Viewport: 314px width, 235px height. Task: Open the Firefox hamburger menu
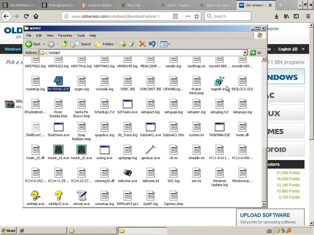[308, 16]
